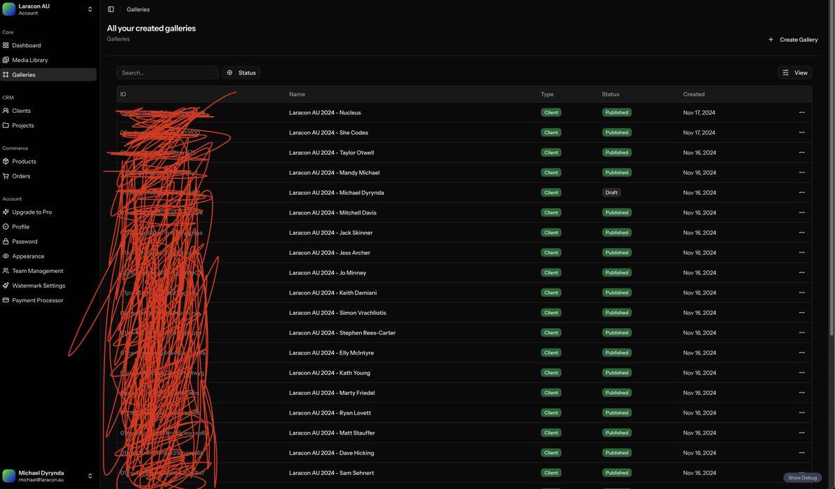
Task: Open row actions for Keith Damiani gallery
Action: [802, 293]
